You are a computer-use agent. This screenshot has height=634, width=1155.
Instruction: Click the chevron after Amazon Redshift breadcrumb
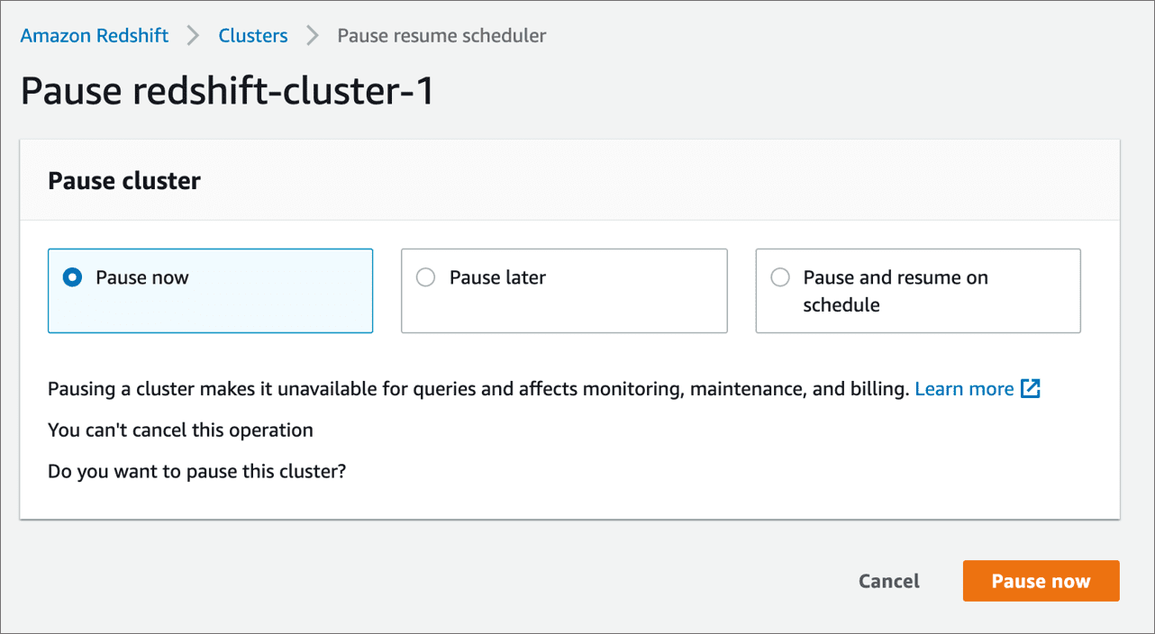click(193, 36)
